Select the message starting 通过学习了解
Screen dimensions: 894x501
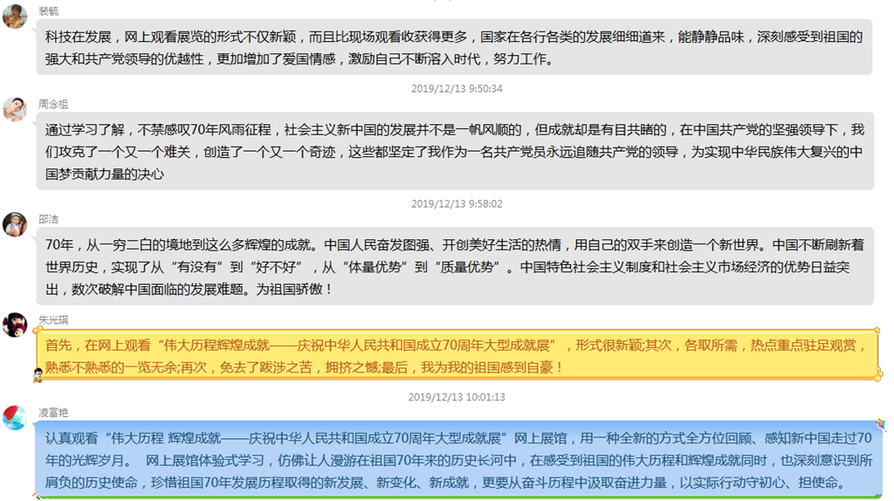click(455, 151)
